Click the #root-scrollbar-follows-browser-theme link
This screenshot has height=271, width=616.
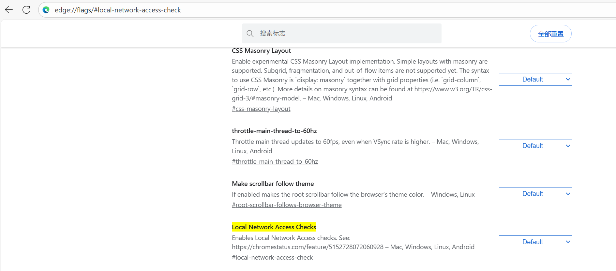coord(287,205)
